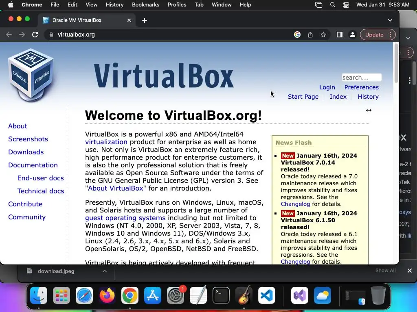The width and height of the screenshot is (417, 312).
Task: Open Downloads in the sidebar
Action: coord(26,152)
